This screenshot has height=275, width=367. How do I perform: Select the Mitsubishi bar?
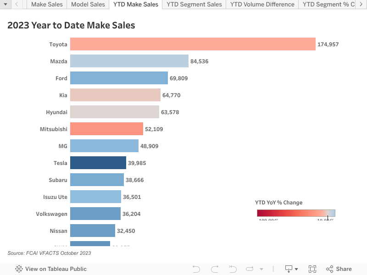click(106, 129)
